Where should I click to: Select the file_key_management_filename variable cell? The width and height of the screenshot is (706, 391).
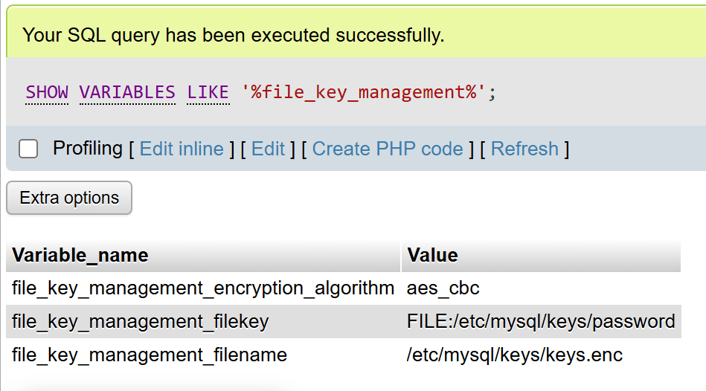click(150, 355)
